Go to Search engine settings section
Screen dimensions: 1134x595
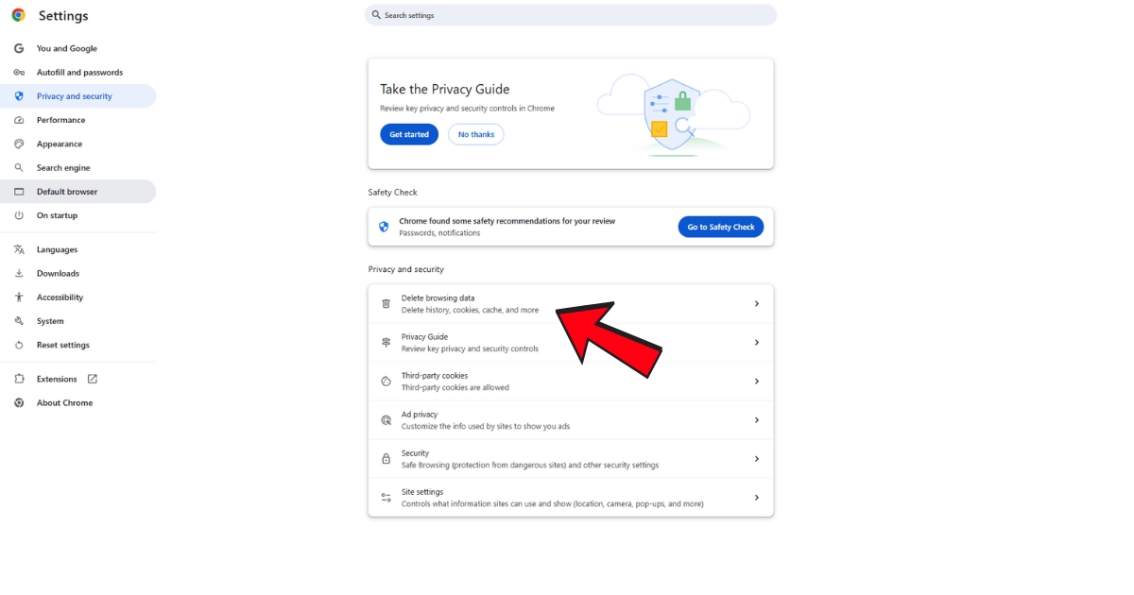(x=63, y=168)
